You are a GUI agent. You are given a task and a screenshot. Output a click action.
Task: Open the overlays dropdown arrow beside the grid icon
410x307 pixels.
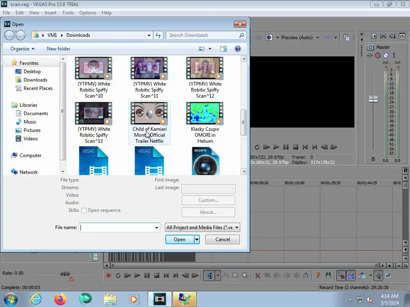tap(336, 38)
